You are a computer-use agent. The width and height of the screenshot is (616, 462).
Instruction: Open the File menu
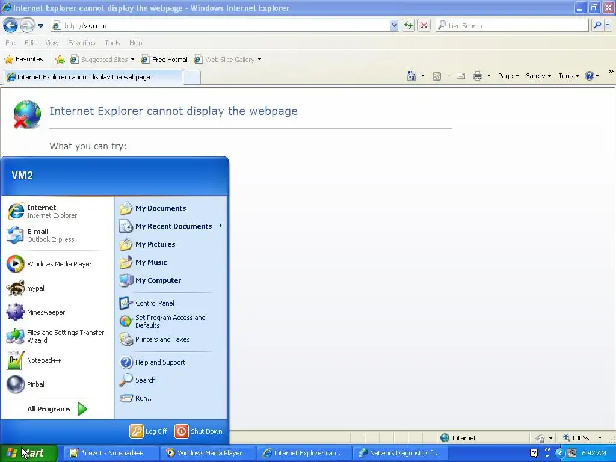(x=10, y=43)
